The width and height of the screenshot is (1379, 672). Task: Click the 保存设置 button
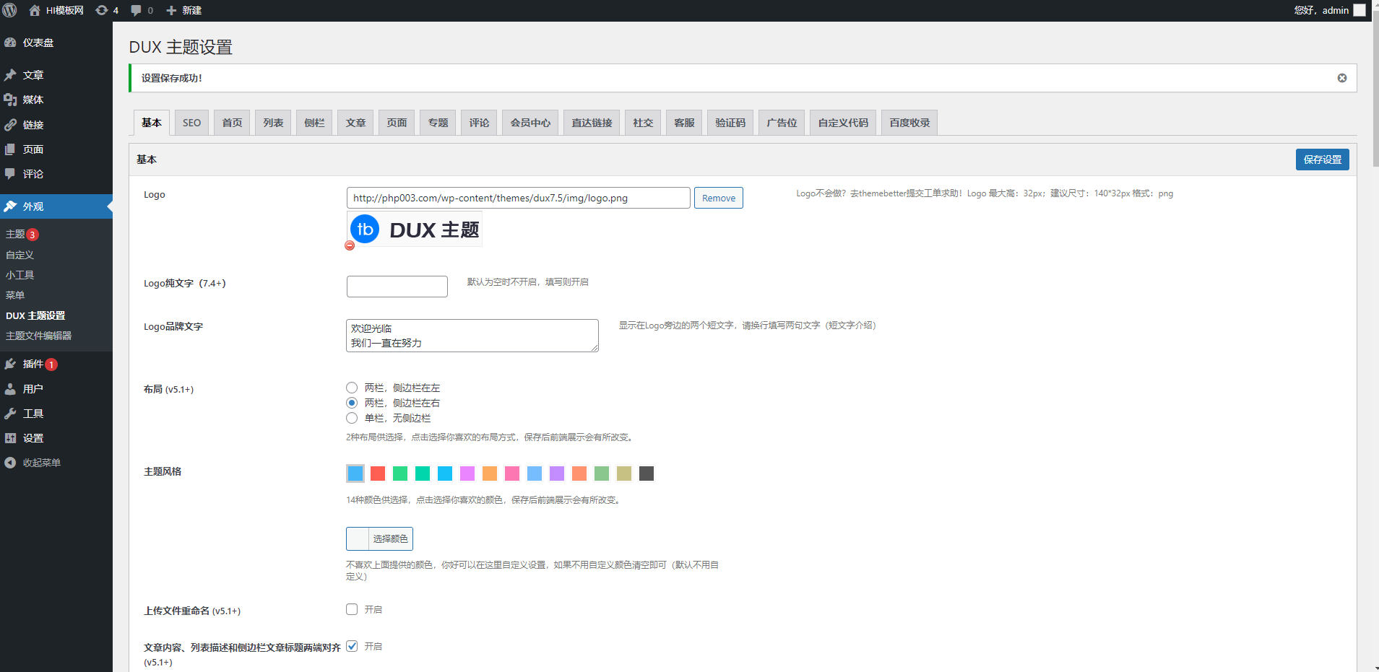point(1322,160)
